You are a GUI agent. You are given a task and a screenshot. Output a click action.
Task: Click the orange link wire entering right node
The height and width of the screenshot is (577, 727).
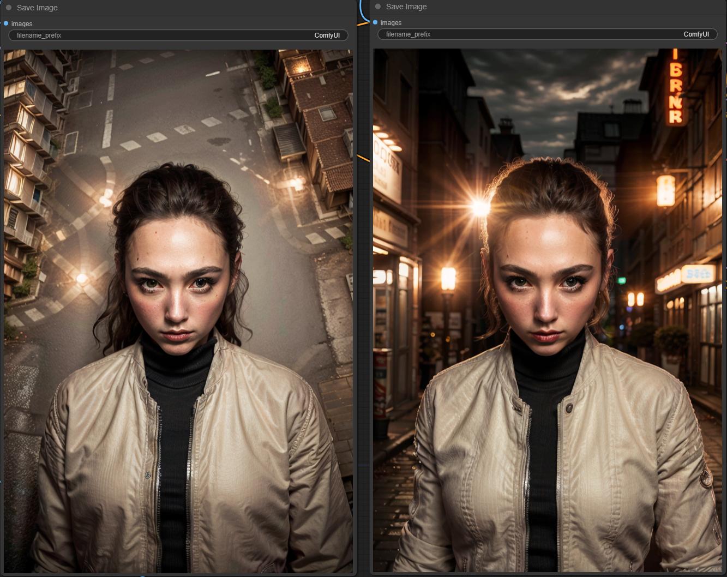[363, 24]
